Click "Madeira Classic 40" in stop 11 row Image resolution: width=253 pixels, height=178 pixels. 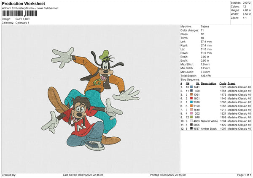[x=239, y=125]
